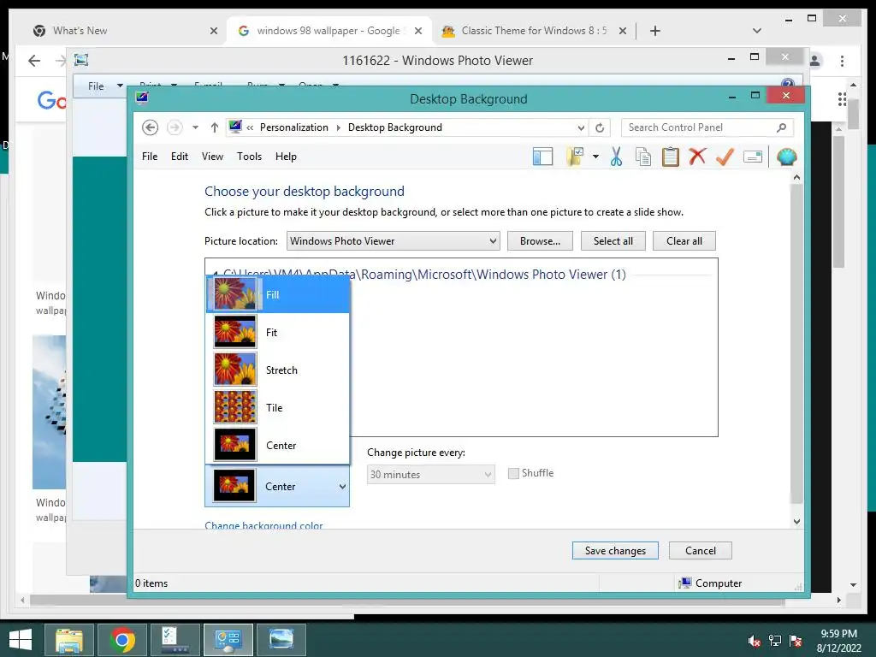Click the Paste clipboard icon
The width and height of the screenshot is (876, 657).
[x=671, y=157]
